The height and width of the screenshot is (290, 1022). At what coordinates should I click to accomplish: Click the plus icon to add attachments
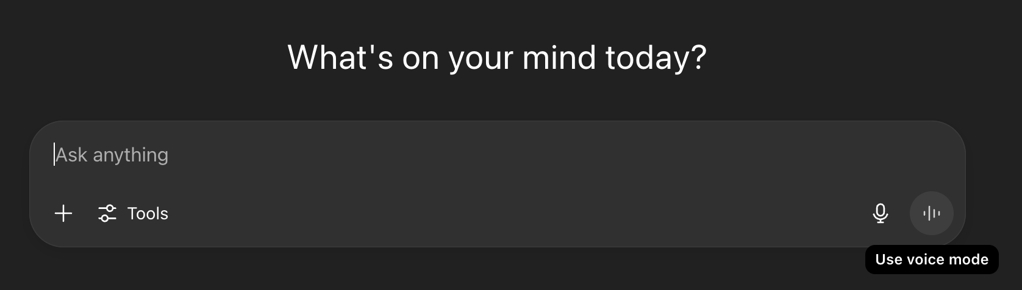click(x=63, y=213)
